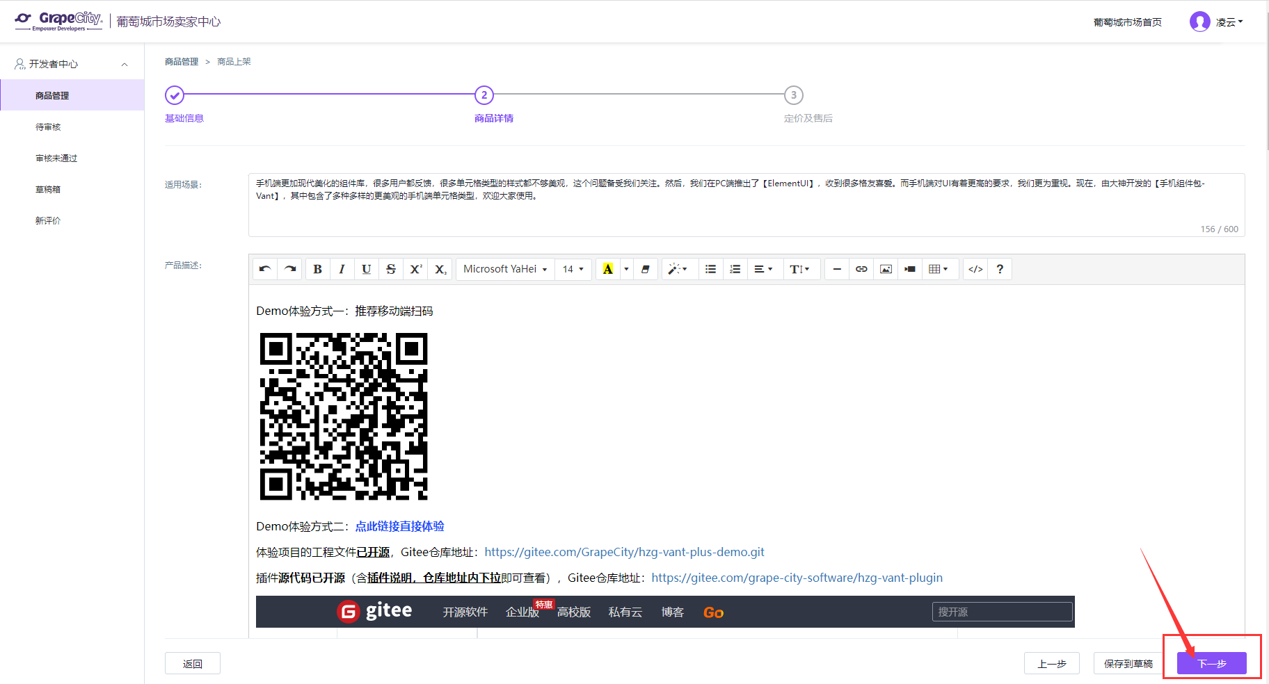This screenshot has height=684, width=1269.
Task: Click 葡萄城市场卖家中心 header title
Action: [x=168, y=22]
